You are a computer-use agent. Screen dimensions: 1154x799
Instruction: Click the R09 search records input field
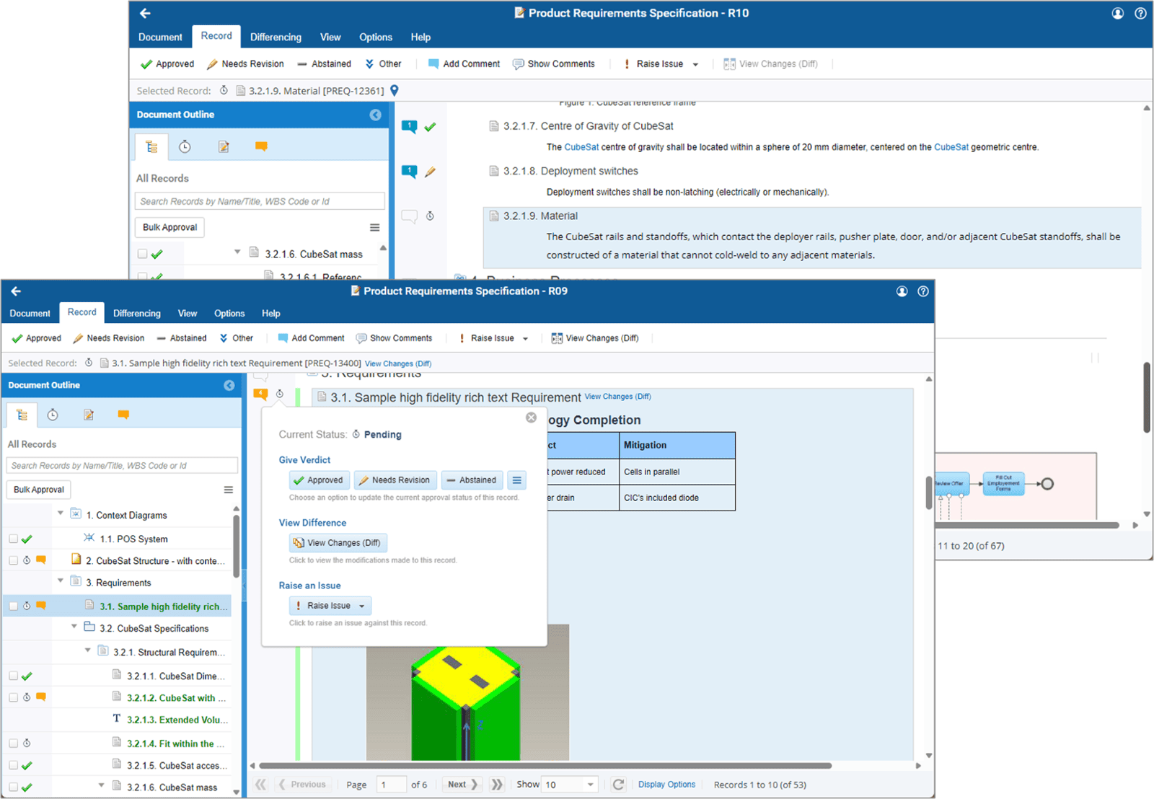tap(122, 466)
